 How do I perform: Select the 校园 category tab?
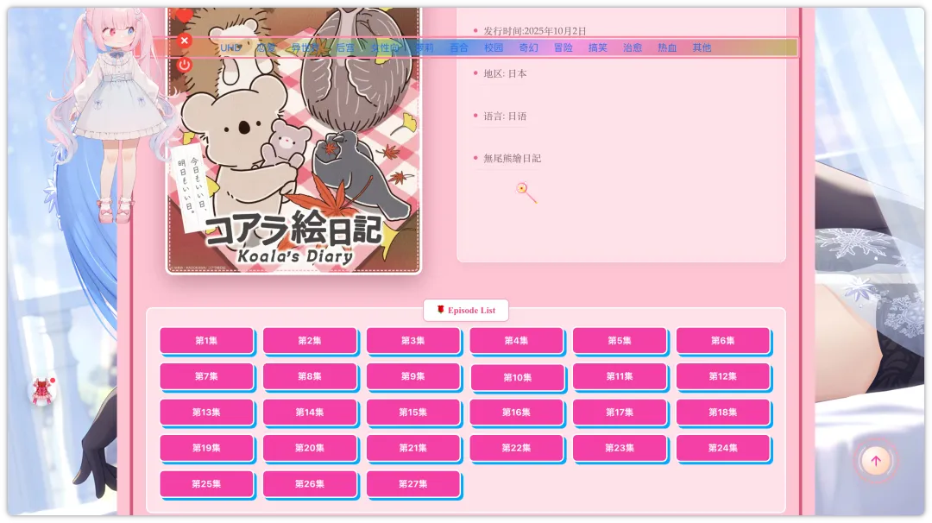click(494, 47)
